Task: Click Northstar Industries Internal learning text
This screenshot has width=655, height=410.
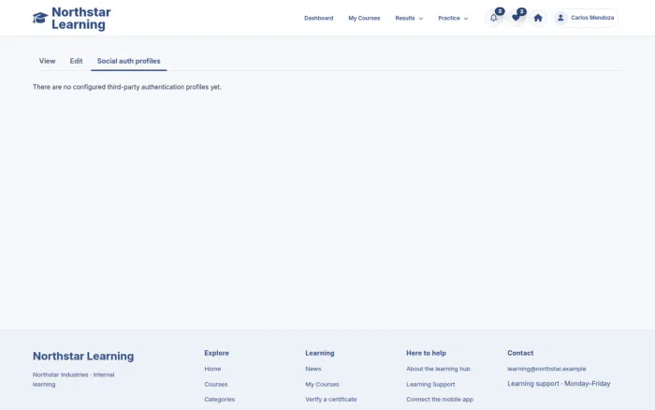Action: tap(74, 379)
